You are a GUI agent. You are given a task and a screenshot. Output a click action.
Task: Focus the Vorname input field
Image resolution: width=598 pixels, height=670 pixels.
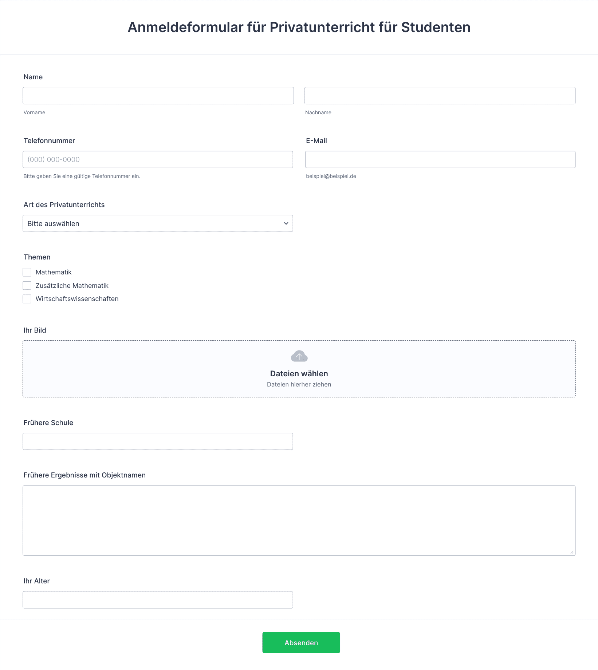[158, 96]
